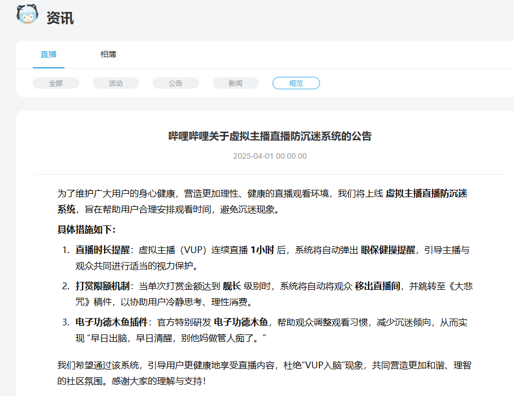The height and width of the screenshot is (396, 514).
Task: Click the 具体措施如下 subheading
Action: tap(87, 229)
